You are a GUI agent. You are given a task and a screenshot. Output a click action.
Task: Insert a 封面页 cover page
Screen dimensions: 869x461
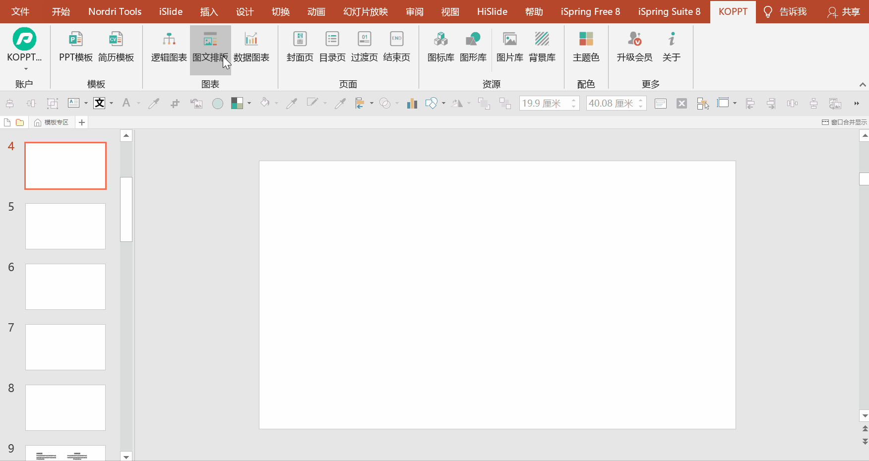click(x=300, y=48)
